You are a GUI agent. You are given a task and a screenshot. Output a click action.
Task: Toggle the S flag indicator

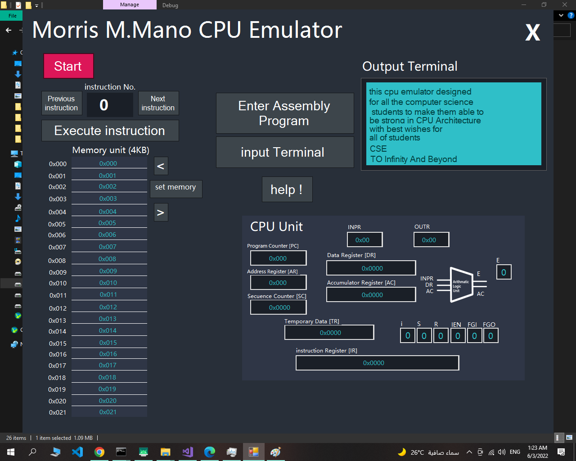[x=424, y=335]
